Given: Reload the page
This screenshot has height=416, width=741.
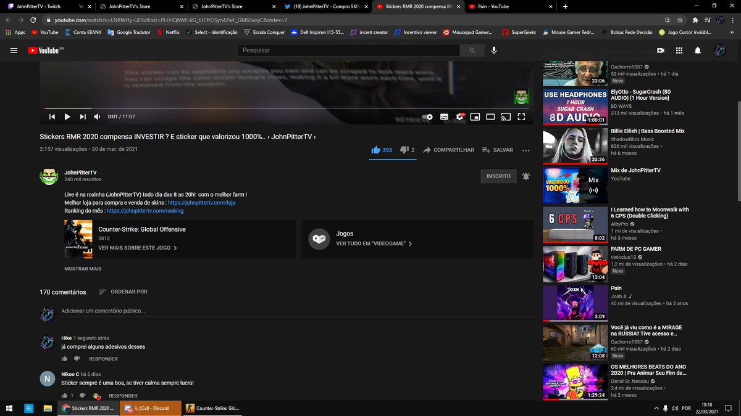Looking at the screenshot, I should pyautogui.click(x=35, y=20).
